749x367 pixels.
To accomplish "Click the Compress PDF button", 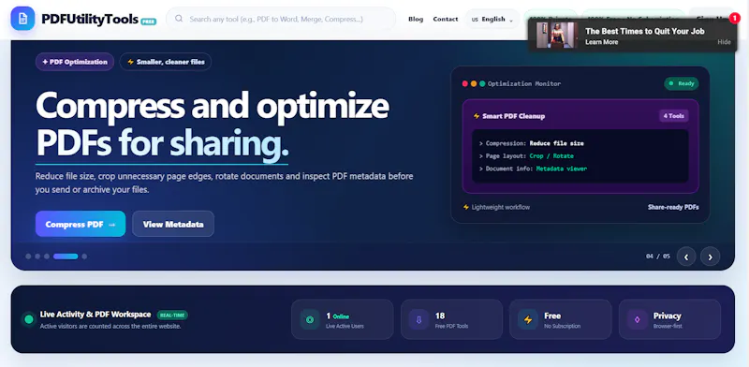I will (x=81, y=224).
